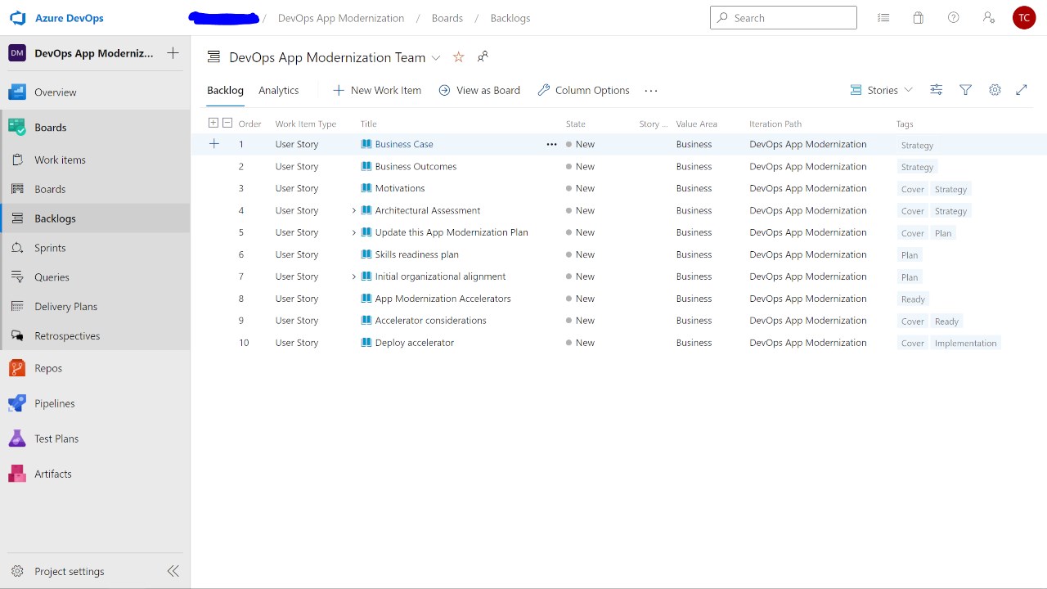Open view options sliders icon
The image size is (1047, 589).
[x=937, y=90]
